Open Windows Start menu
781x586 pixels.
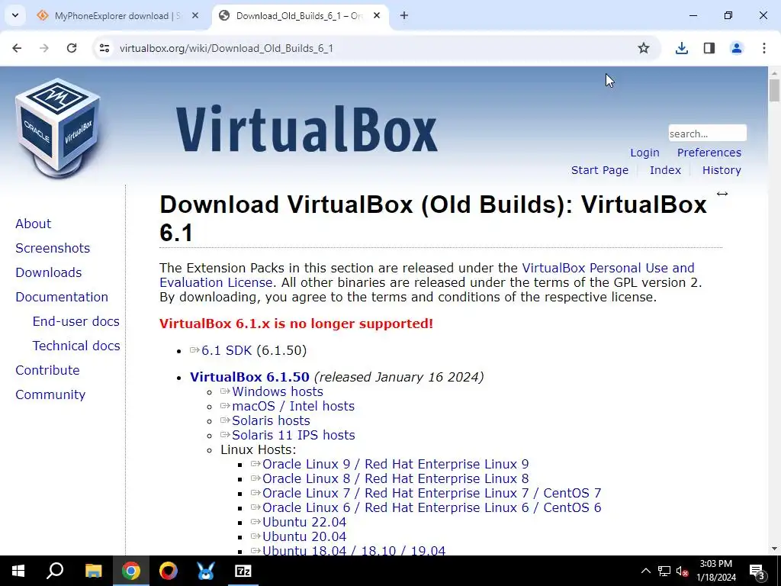click(18, 571)
